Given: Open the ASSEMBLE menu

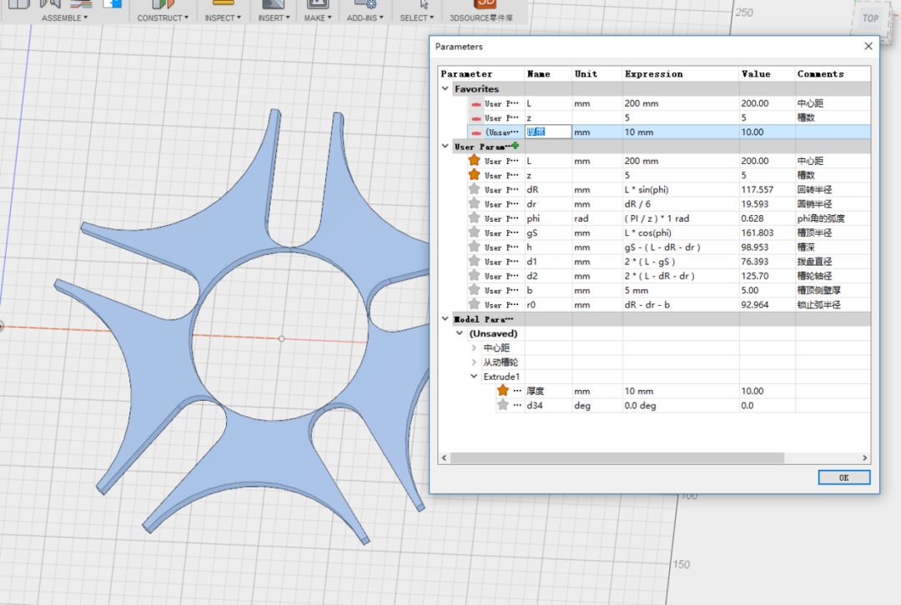Looking at the screenshot, I should click(64, 17).
